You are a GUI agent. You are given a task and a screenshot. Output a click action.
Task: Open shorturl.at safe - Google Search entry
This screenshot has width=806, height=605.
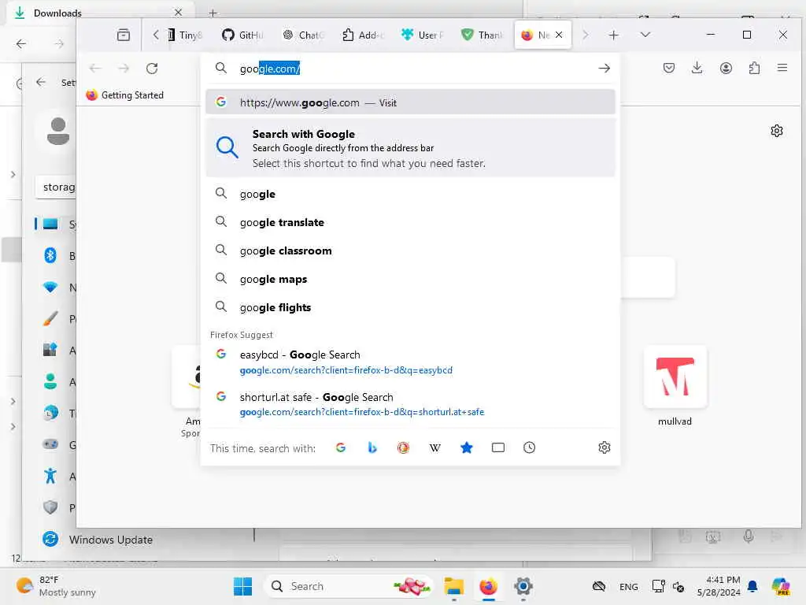(x=410, y=404)
